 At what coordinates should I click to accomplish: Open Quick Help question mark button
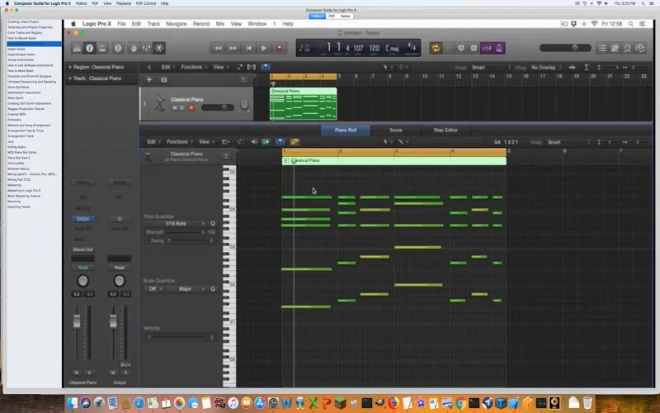[118, 48]
